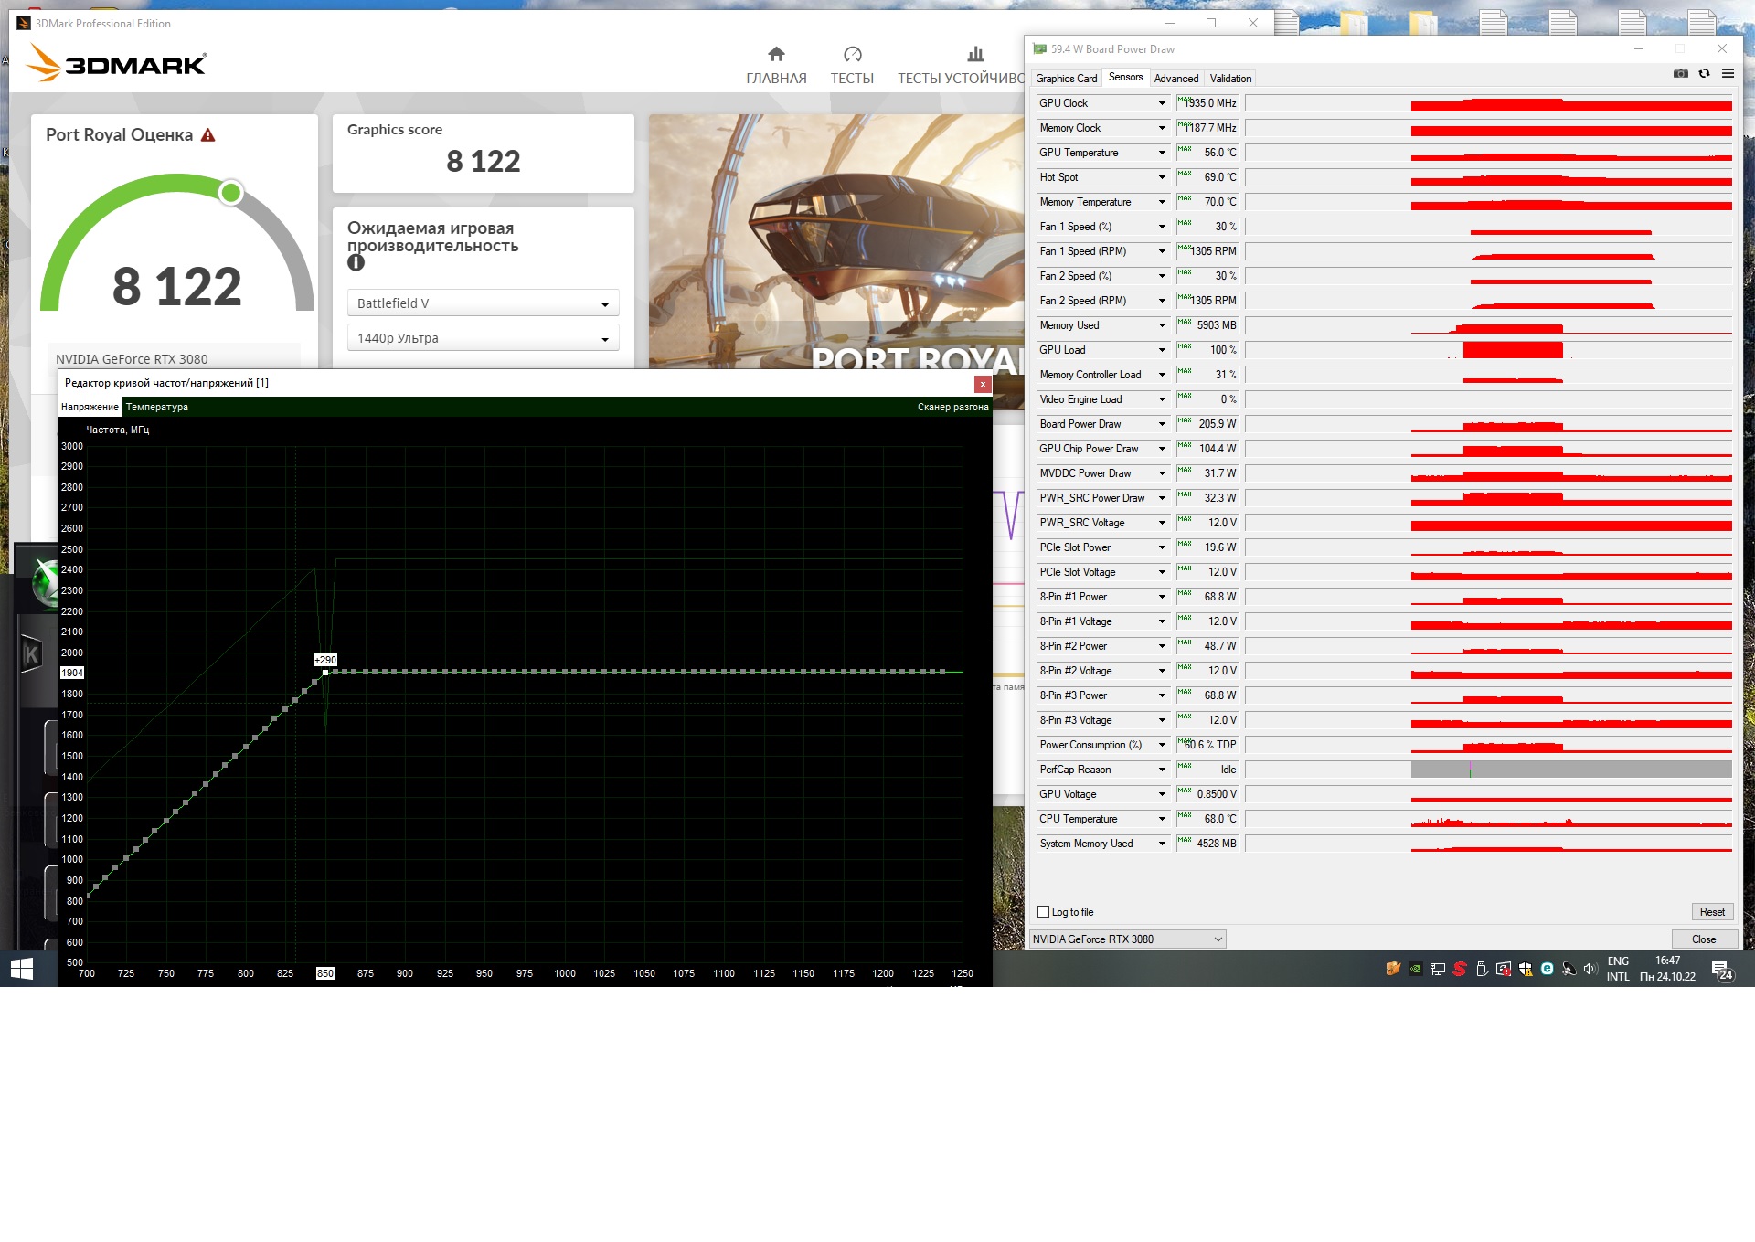
Task: Open the Advanced tab in GPU-Z
Action: [1175, 79]
